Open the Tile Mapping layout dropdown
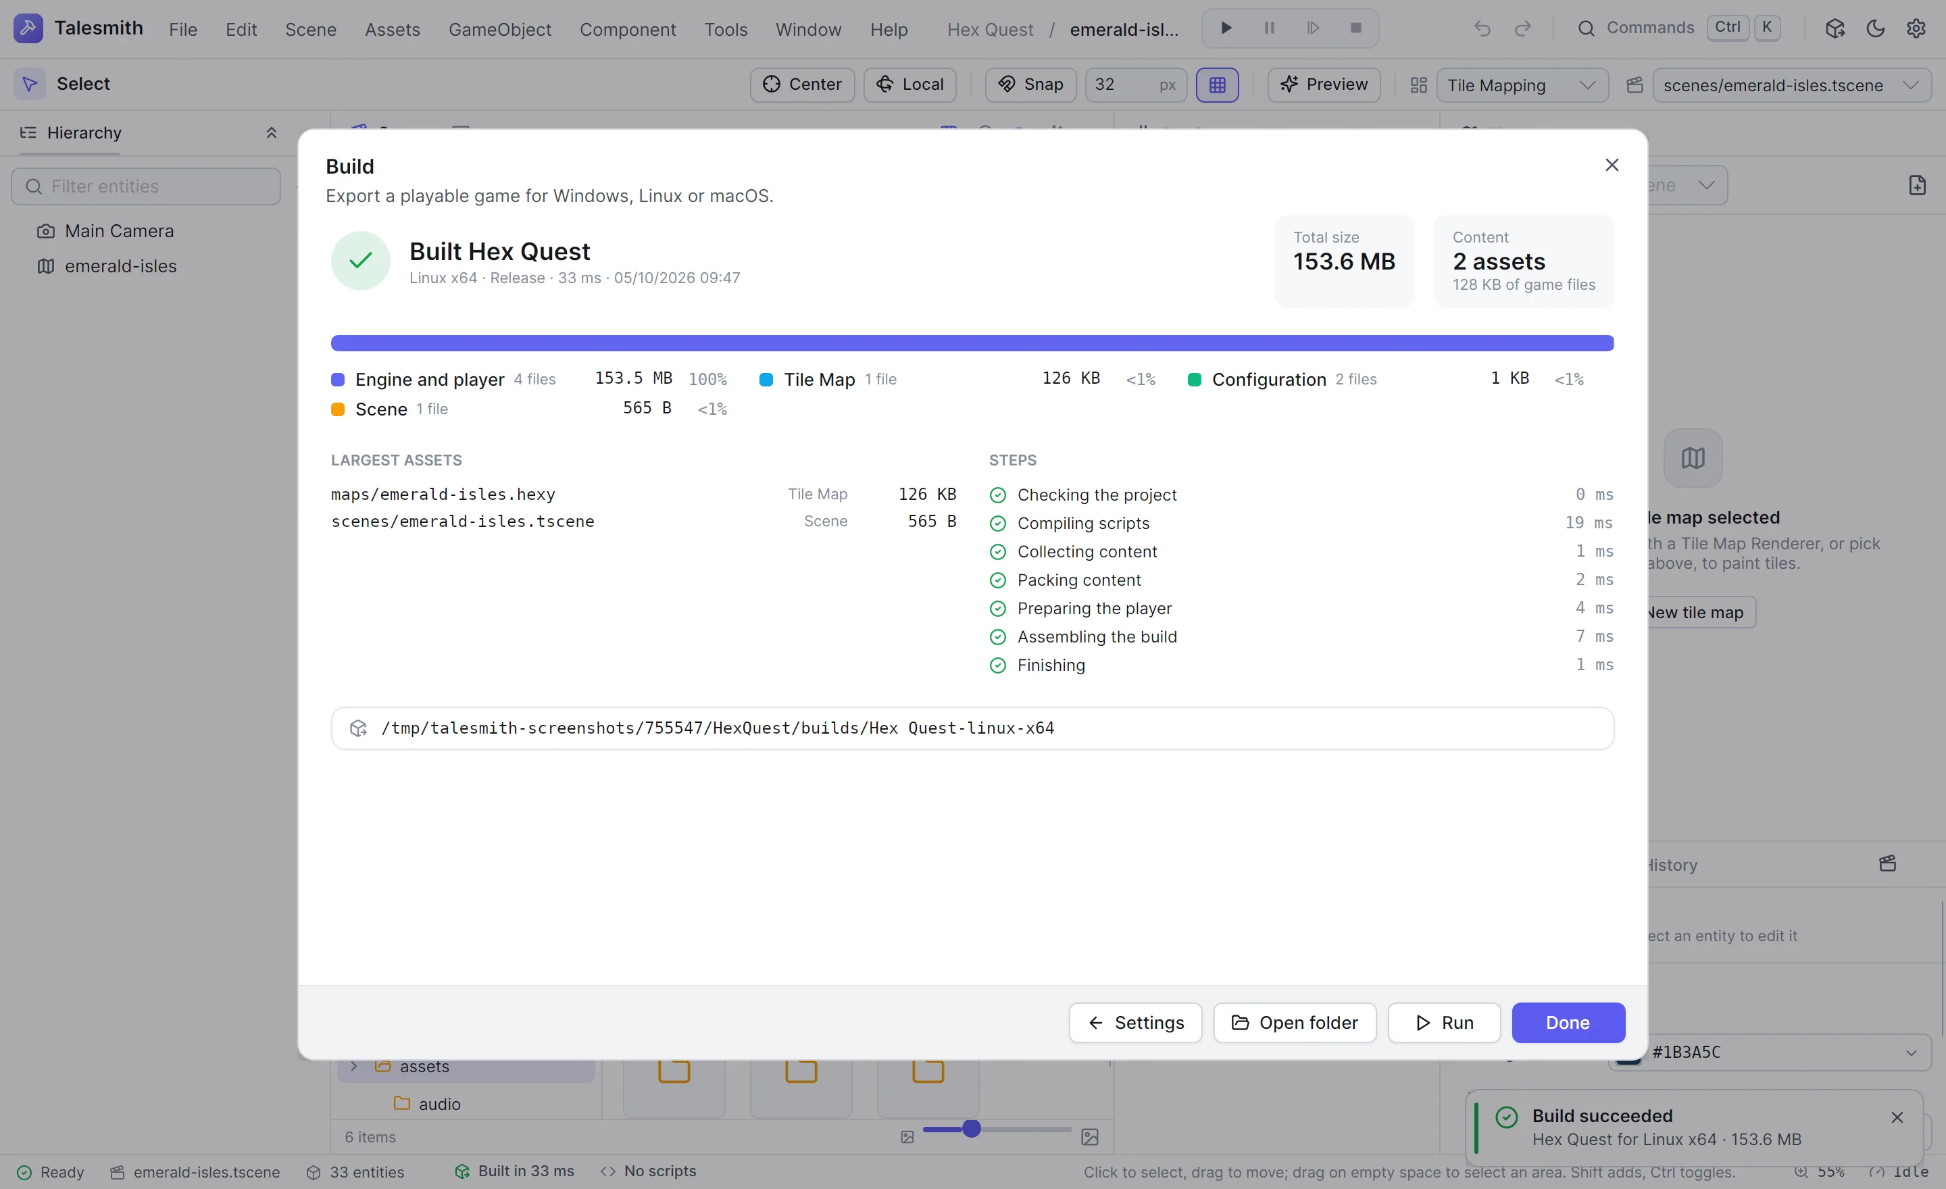Viewport: 1946px width, 1189px height. (1522, 85)
